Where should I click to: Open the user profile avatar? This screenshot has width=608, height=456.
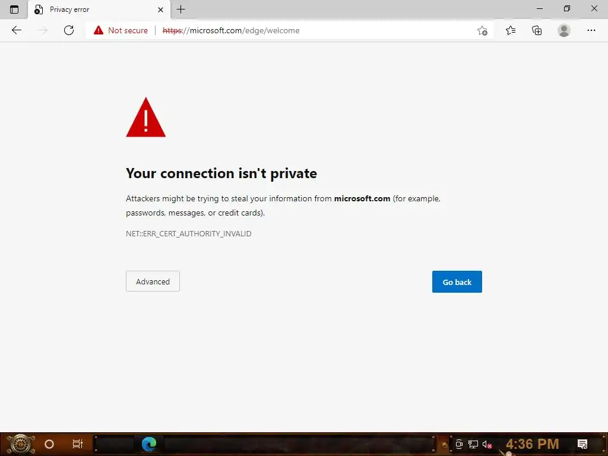tap(564, 30)
